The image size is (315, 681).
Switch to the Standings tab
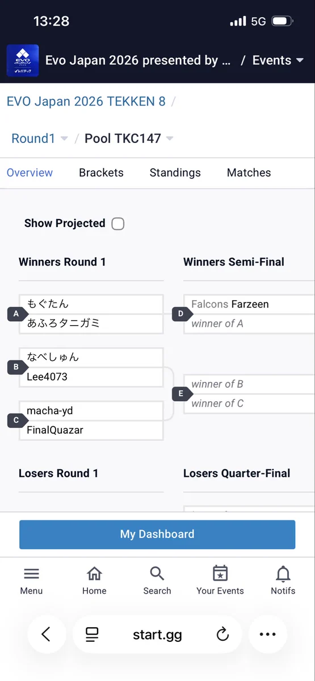(x=175, y=173)
